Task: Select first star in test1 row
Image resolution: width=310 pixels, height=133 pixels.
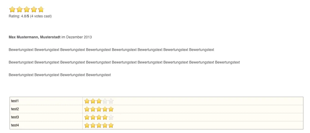Action: tap(87, 101)
